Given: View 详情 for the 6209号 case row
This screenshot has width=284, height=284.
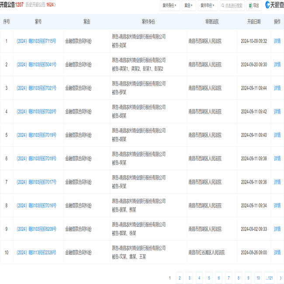Looking at the screenshot, I should coord(277,229).
